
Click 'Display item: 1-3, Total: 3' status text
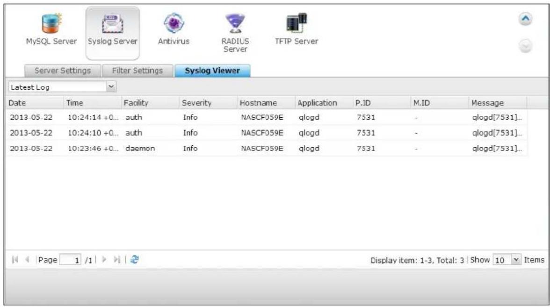pos(417,260)
